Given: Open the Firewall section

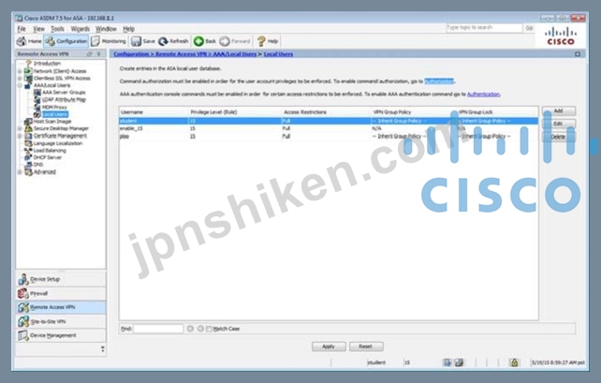Looking at the screenshot, I should tap(61, 294).
